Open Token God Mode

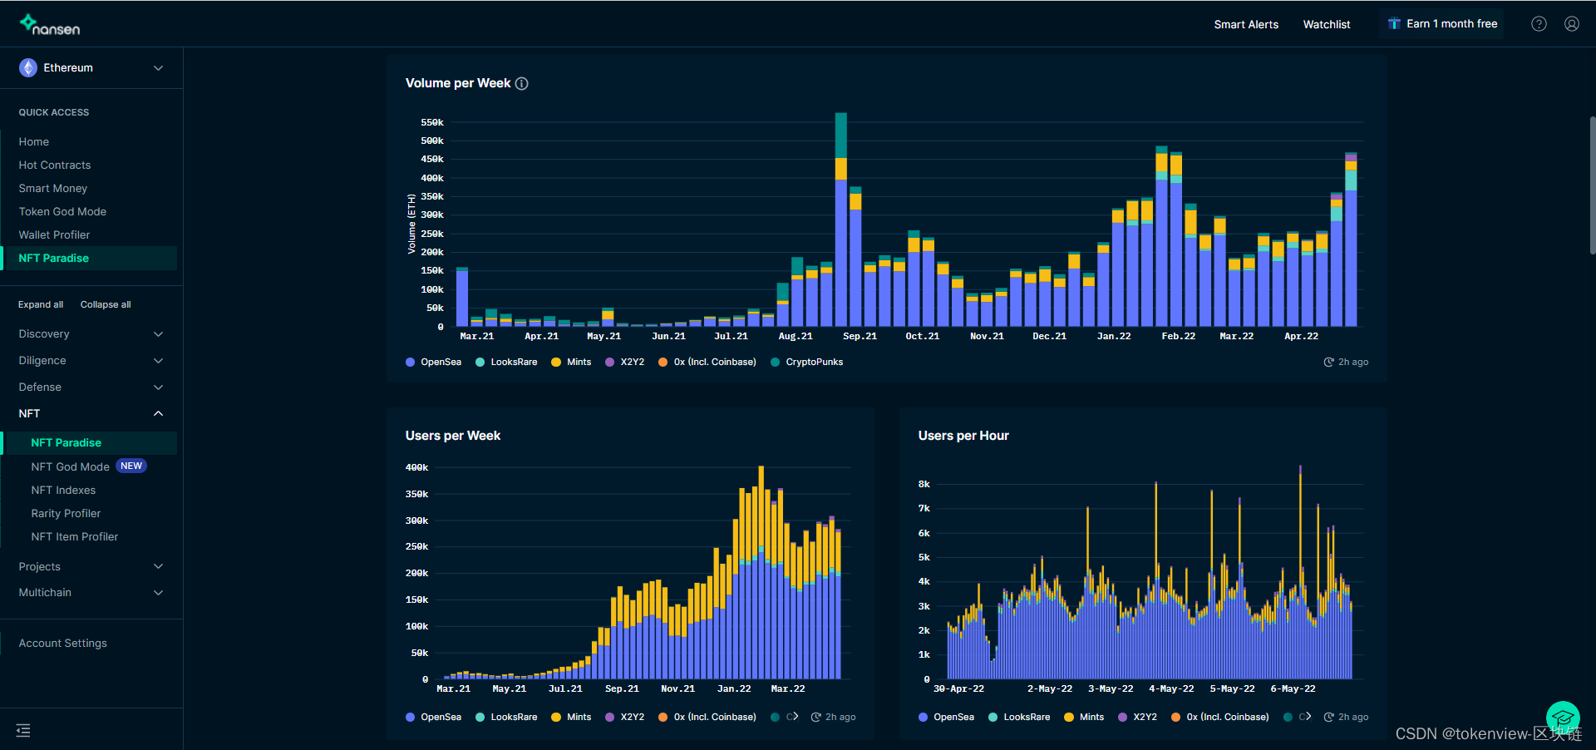pyautogui.click(x=62, y=212)
